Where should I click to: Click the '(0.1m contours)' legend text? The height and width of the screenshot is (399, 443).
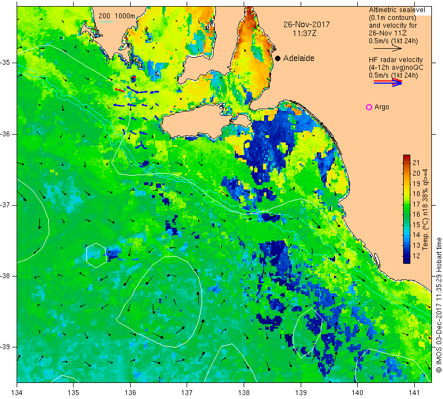(x=393, y=18)
